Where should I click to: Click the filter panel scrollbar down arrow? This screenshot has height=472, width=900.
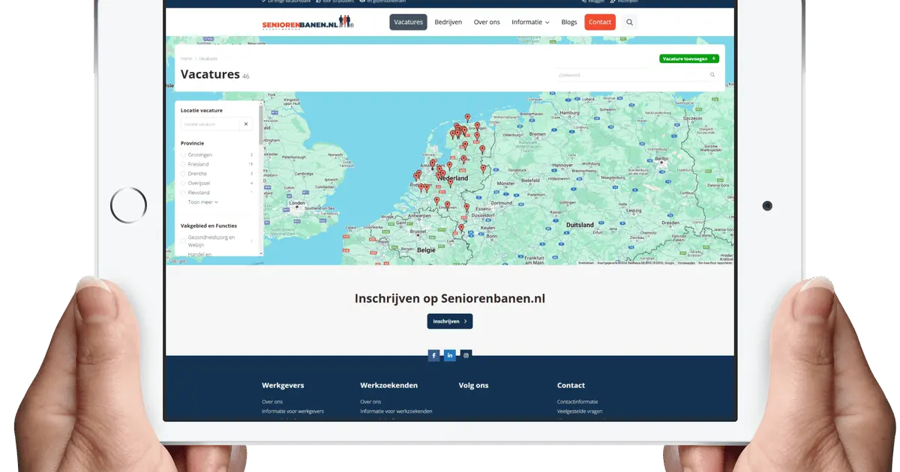click(261, 254)
